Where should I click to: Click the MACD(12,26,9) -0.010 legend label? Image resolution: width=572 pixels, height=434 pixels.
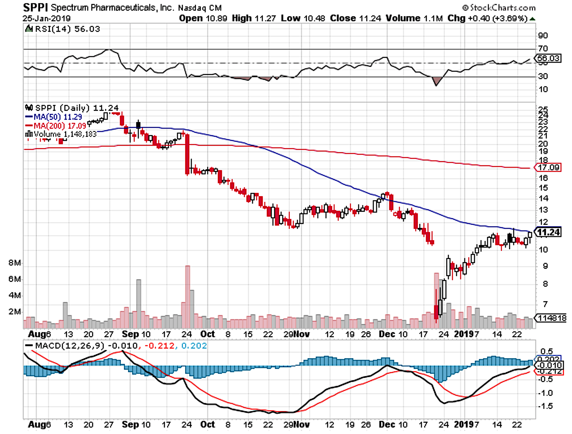click(x=86, y=346)
